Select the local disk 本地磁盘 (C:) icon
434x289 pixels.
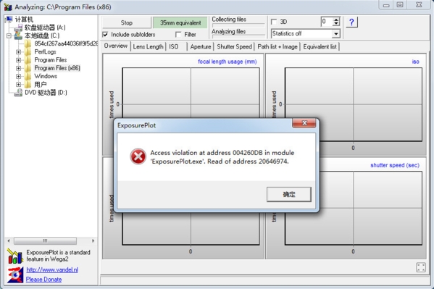coord(18,35)
